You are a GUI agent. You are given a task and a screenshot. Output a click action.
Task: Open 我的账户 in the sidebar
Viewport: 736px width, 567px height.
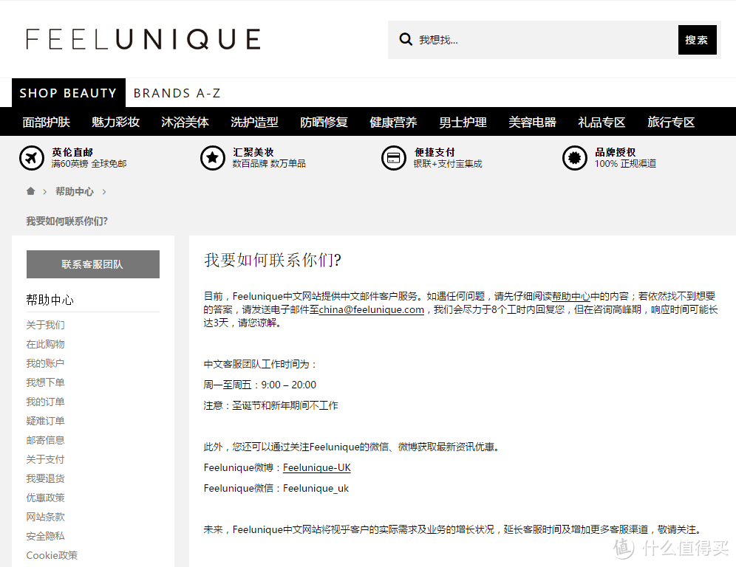coord(46,363)
